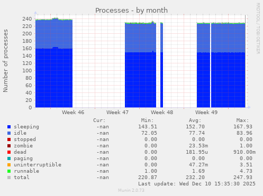Click the 'sleeping' legend label
This screenshot has height=196, width=263.
(26, 127)
